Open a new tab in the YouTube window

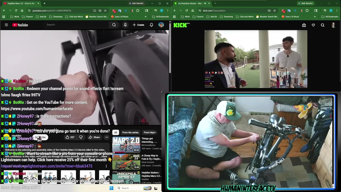coord(44,3)
